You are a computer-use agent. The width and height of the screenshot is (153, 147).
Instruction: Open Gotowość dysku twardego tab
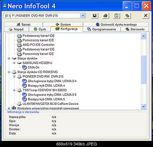pyautogui.click(x=116, y=24)
